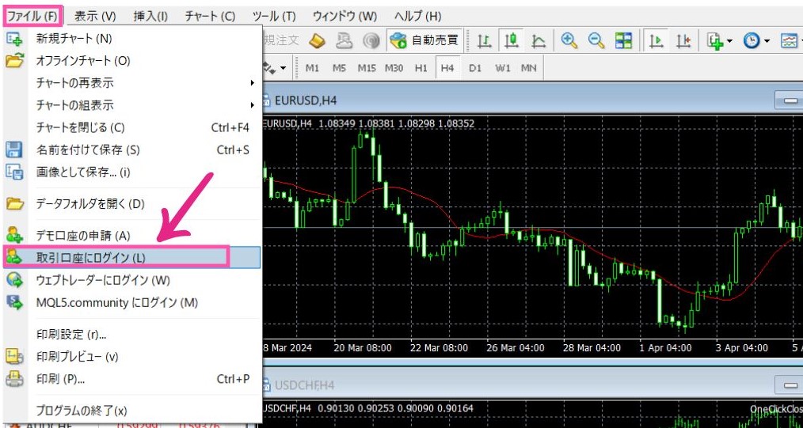Open the add indicators dropdown
Viewport: 803px width, 428px height.
point(720,40)
